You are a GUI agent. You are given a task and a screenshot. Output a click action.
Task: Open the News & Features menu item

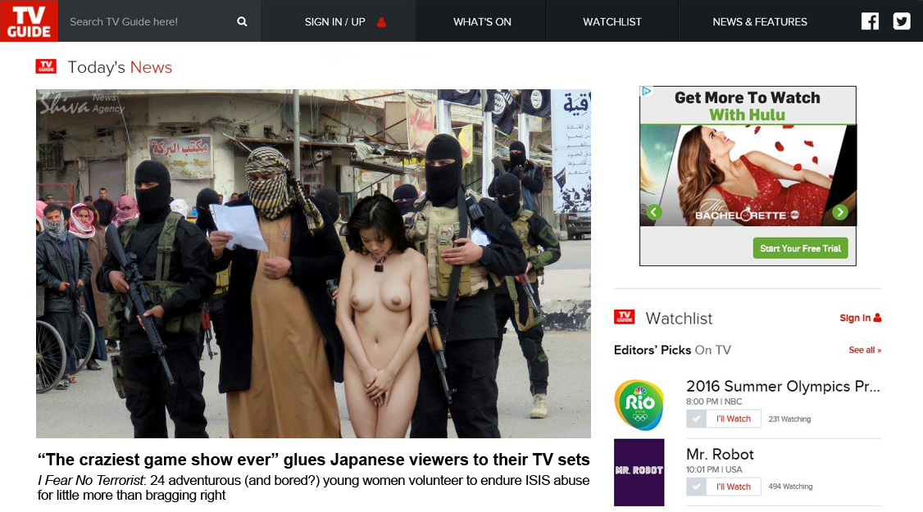[x=760, y=22]
